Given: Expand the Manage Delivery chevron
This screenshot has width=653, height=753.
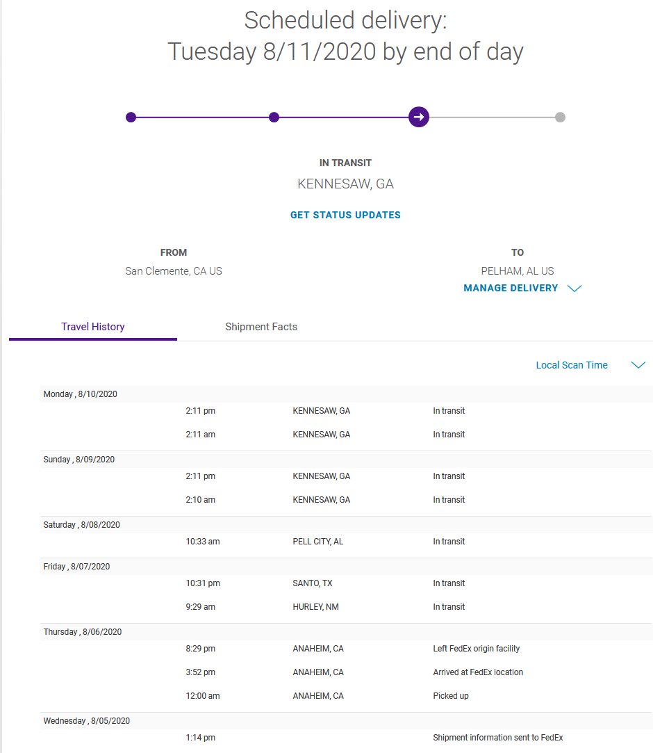Looking at the screenshot, I should click(x=574, y=289).
